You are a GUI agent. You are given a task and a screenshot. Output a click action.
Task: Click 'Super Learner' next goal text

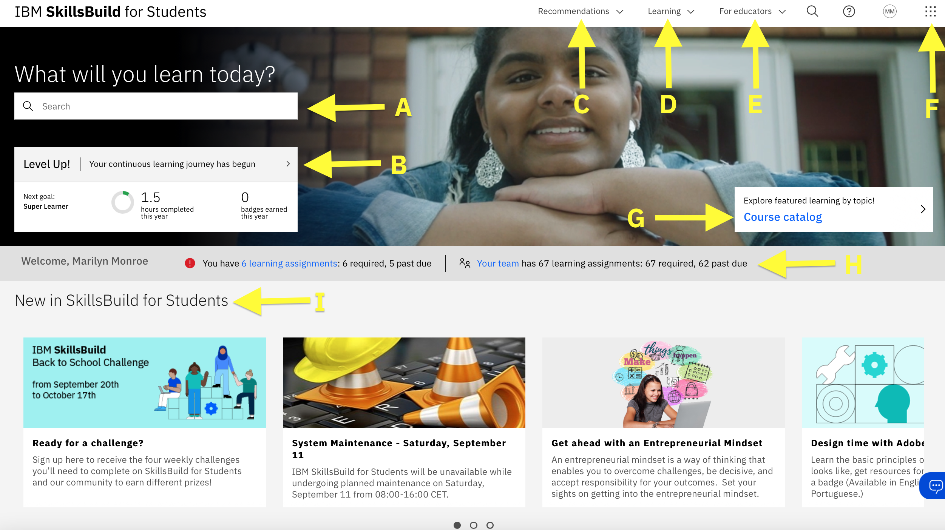[x=46, y=206]
